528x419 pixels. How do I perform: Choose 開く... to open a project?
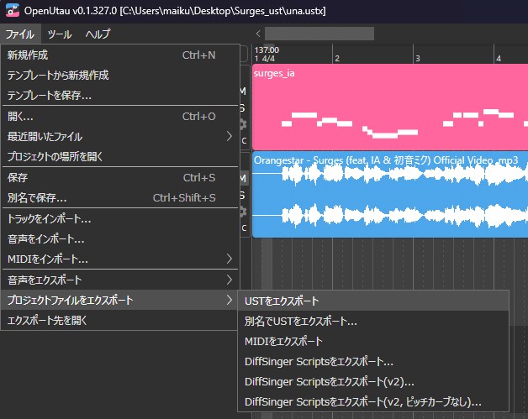(x=120, y=117)
